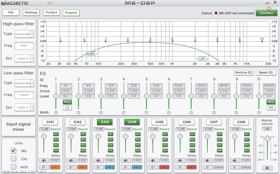This screenshot has width=280, height=174.
Task: Select the HPF marker on the graph
Action: (x=91, y=54)
